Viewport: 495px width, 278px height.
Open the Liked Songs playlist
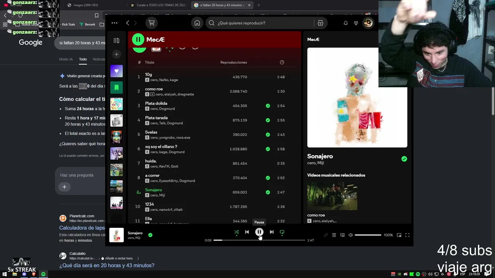click(x=116, y=71)
